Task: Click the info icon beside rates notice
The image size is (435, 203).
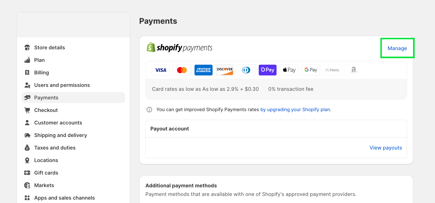Action: click(x=149, y=110)
